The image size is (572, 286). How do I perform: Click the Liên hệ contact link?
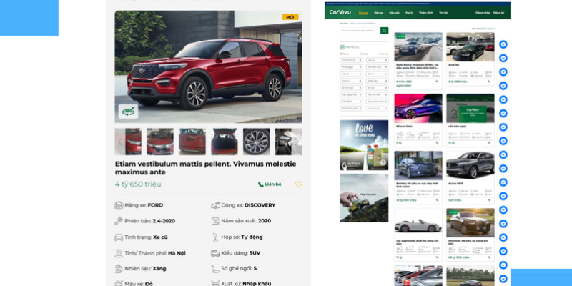pyautogui.click(x=270, y=184)
